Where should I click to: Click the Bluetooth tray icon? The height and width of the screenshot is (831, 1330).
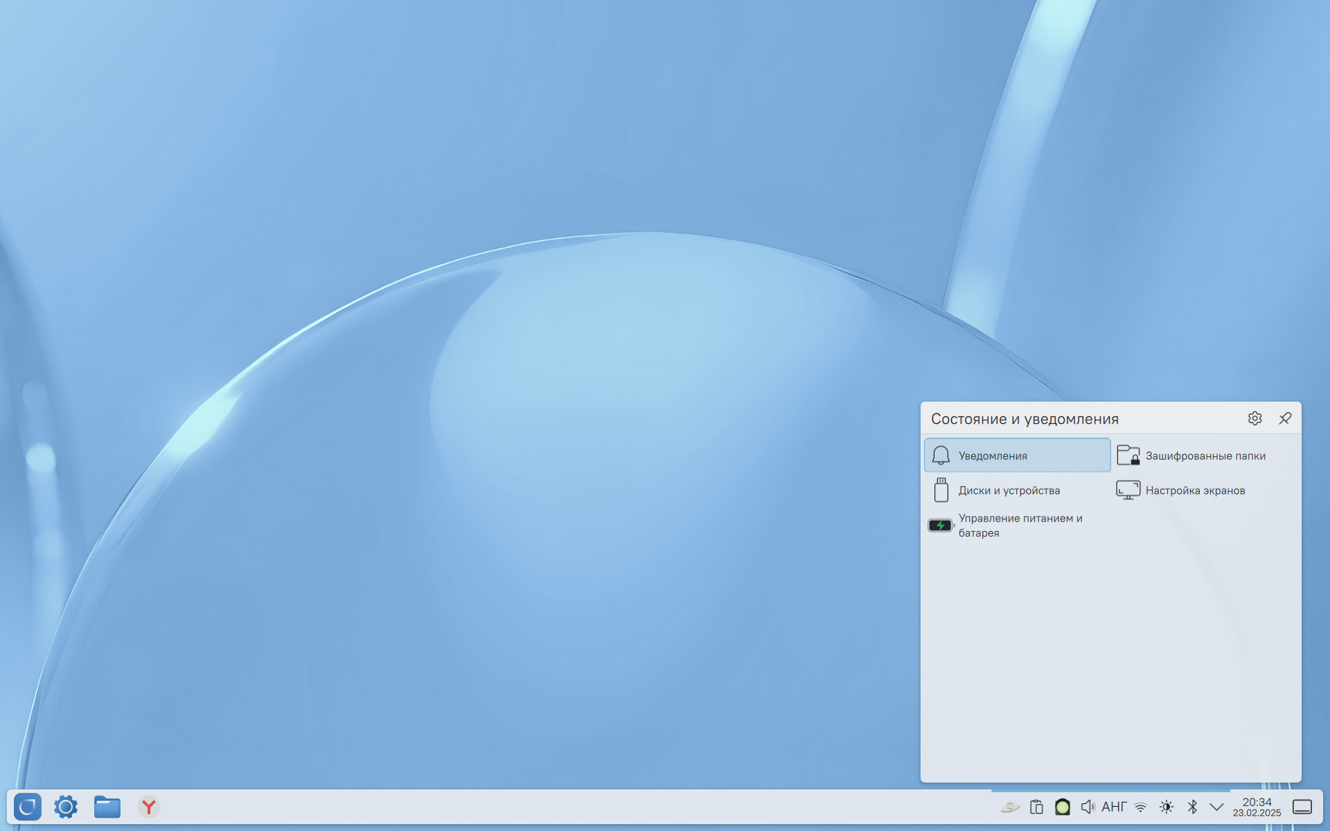[x=1192, y=807]
